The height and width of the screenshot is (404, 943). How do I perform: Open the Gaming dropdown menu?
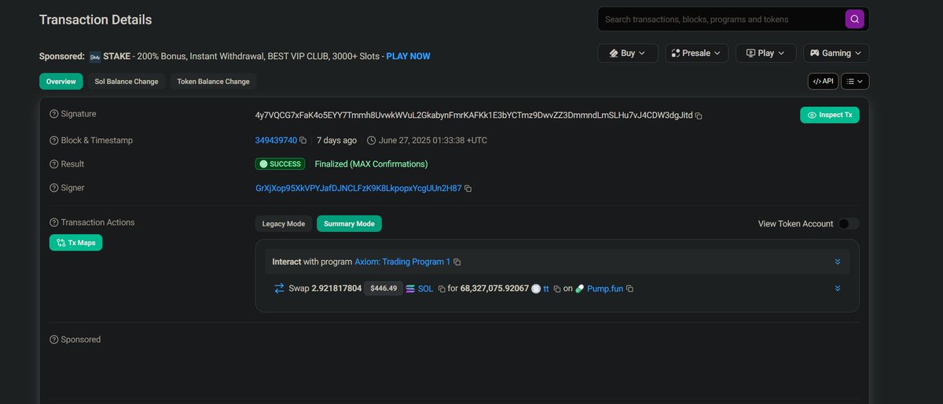(836, 53)
